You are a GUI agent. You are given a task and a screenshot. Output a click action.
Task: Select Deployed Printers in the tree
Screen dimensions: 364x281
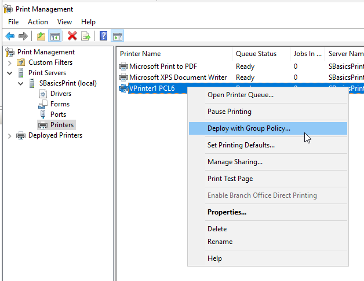(55, 135)
